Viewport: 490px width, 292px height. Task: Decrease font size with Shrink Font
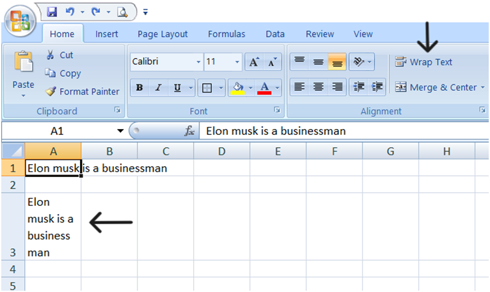tap(273, 62)
